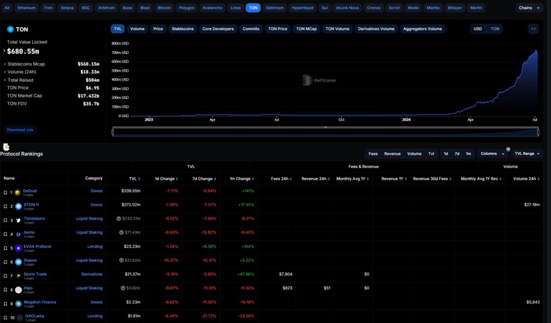
Task: Click the Download .csv button
Action: tap(21, 130)
